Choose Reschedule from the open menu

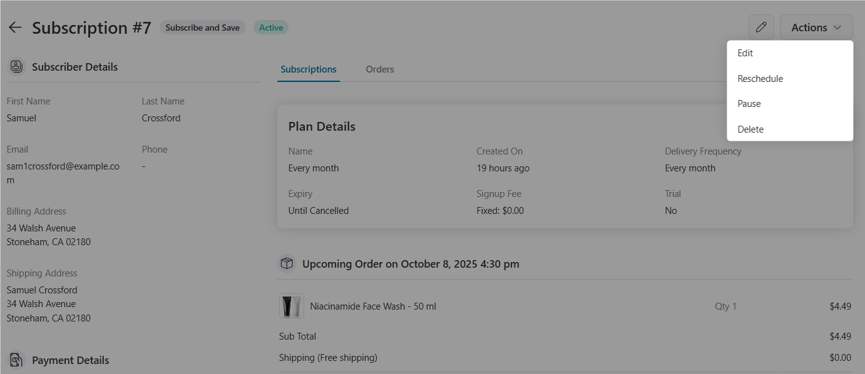click(760, 78)
